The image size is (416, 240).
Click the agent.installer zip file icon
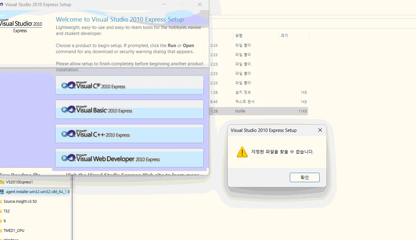[x=2, y=192]
